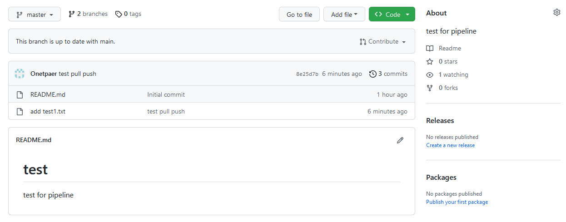Screen dimensions: 566x222
Task: Click the Go to file button
Action: coord(299,15)
